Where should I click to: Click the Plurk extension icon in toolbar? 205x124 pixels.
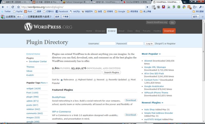[189, 7]
